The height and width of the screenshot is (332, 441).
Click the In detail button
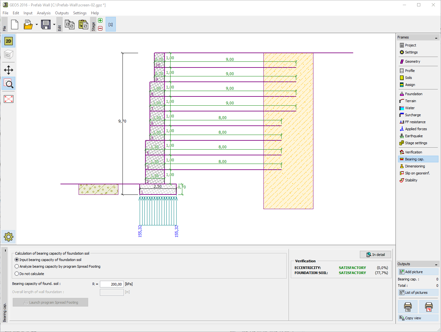coord(375,255)
